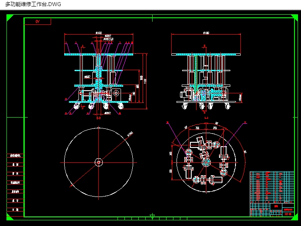Image resolution: width=301 pixels, height=226 pixels.
Task: Click the 1132 overall height dimension
Action: 145,81
